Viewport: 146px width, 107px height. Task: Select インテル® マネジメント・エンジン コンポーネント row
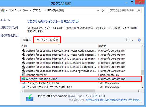tap(81, 87)
